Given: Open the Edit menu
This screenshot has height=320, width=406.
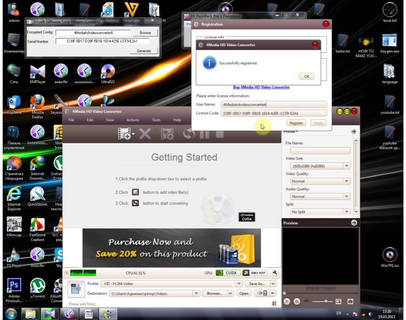Looking at the screenshot, I should [90, 120].
